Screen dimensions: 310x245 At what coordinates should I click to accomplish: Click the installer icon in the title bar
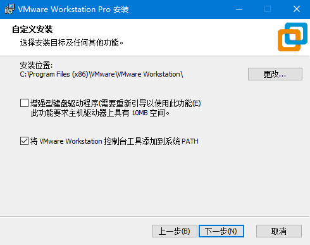tap(9, 9)
